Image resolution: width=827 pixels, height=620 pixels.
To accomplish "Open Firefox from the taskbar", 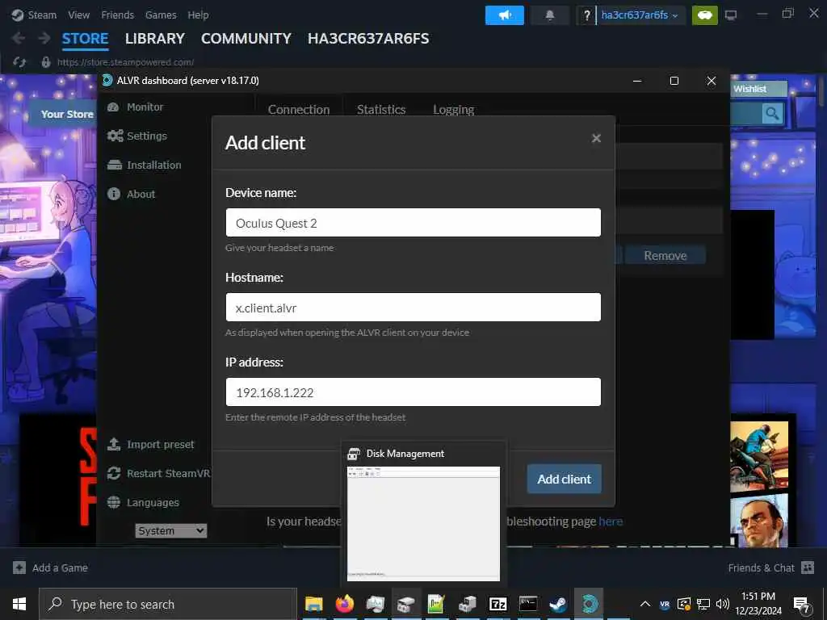I will [344, 604].
